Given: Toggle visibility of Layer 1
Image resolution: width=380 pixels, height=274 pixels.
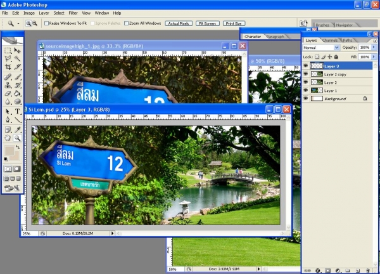Looking at the screenshot, I should click(x=306, y=90).
